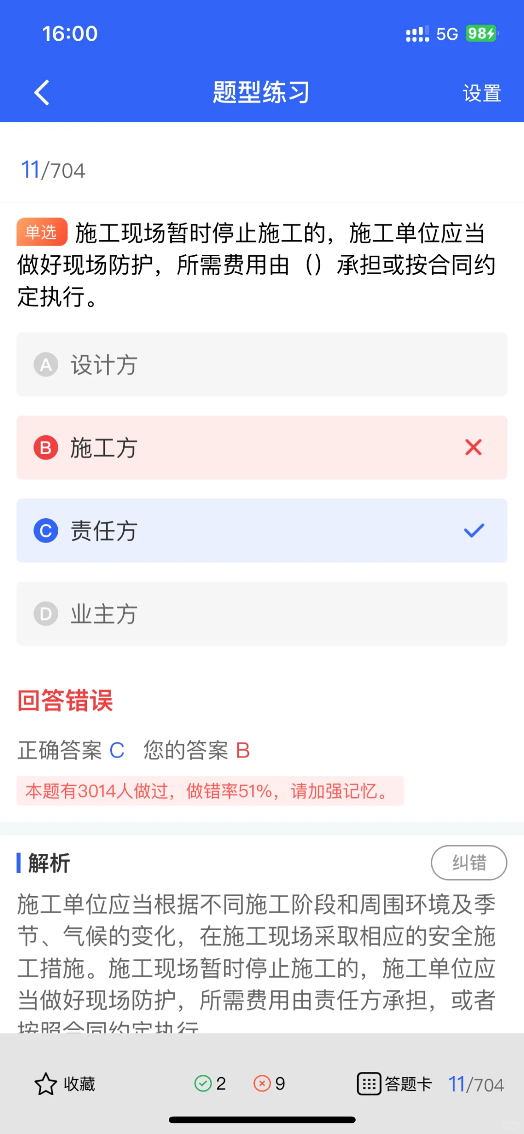Open 设置 in the header
Viewport: 524px width, 1134px height.
[x=482, y=93]
